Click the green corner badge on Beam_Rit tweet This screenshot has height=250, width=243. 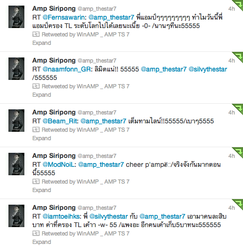[x=238, y=108]
